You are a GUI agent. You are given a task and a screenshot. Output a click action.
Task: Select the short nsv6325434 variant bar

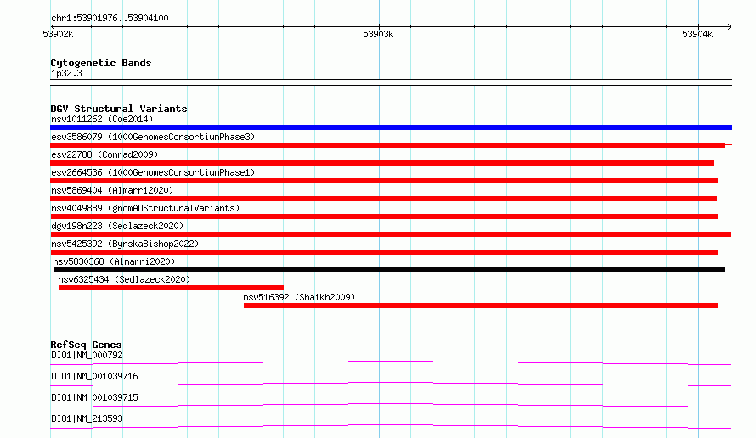[x=171, y=288]
